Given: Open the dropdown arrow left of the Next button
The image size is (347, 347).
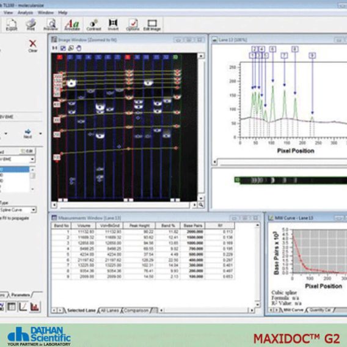Looking at the screenshot, I should [5, 133].
